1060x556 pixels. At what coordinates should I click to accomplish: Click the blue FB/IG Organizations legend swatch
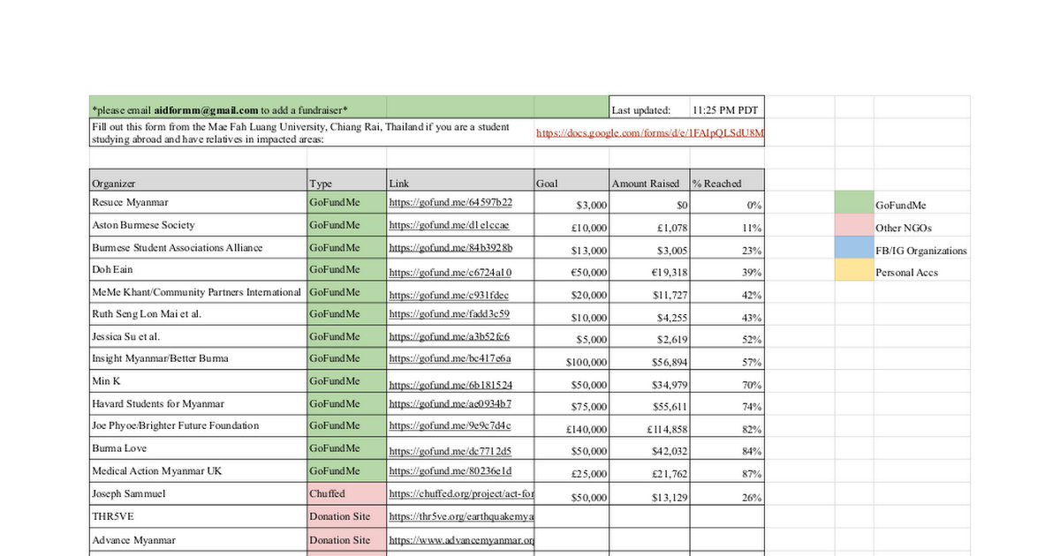(853, 249)
